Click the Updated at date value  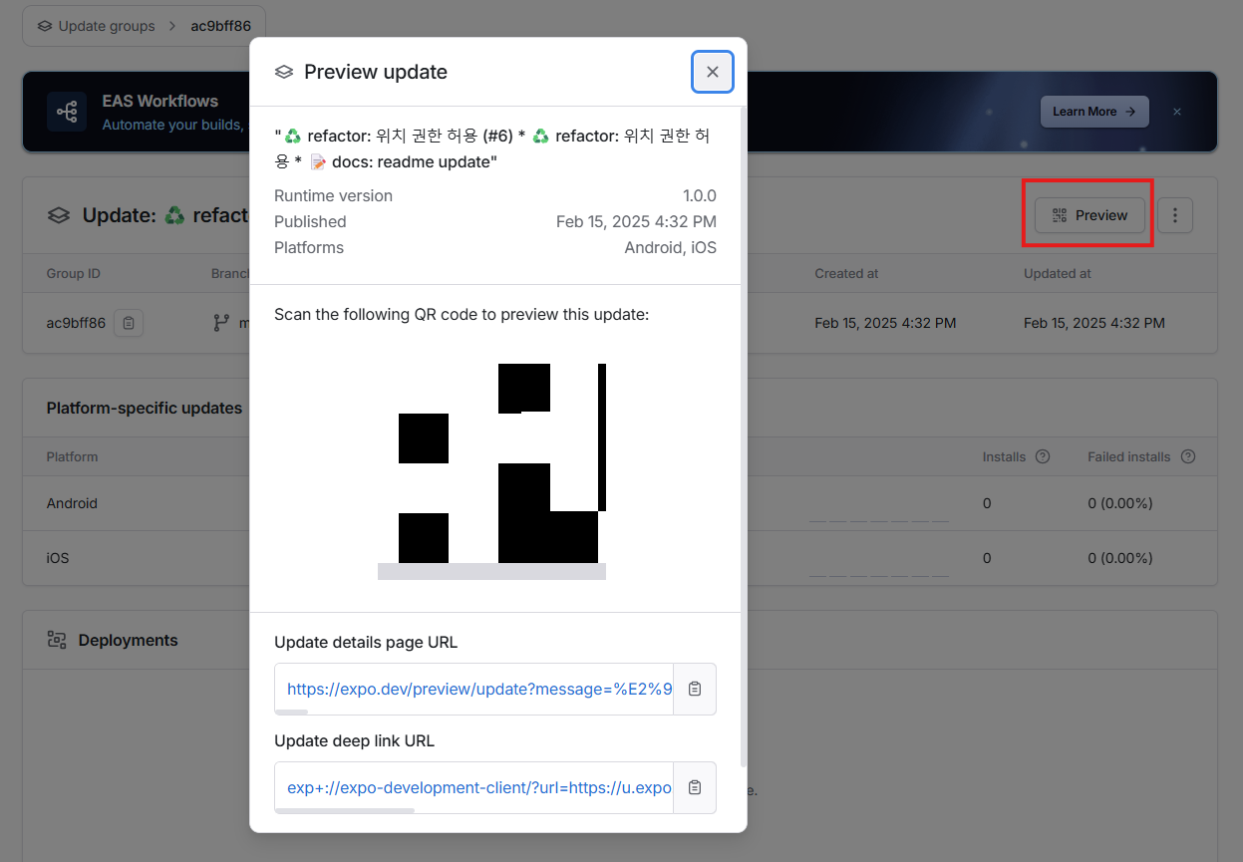(1094, 323)
